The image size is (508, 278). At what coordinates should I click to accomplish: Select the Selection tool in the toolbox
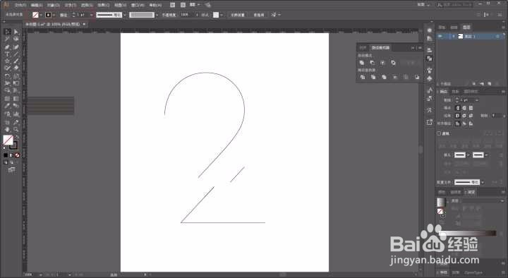(x=7, y=32)
